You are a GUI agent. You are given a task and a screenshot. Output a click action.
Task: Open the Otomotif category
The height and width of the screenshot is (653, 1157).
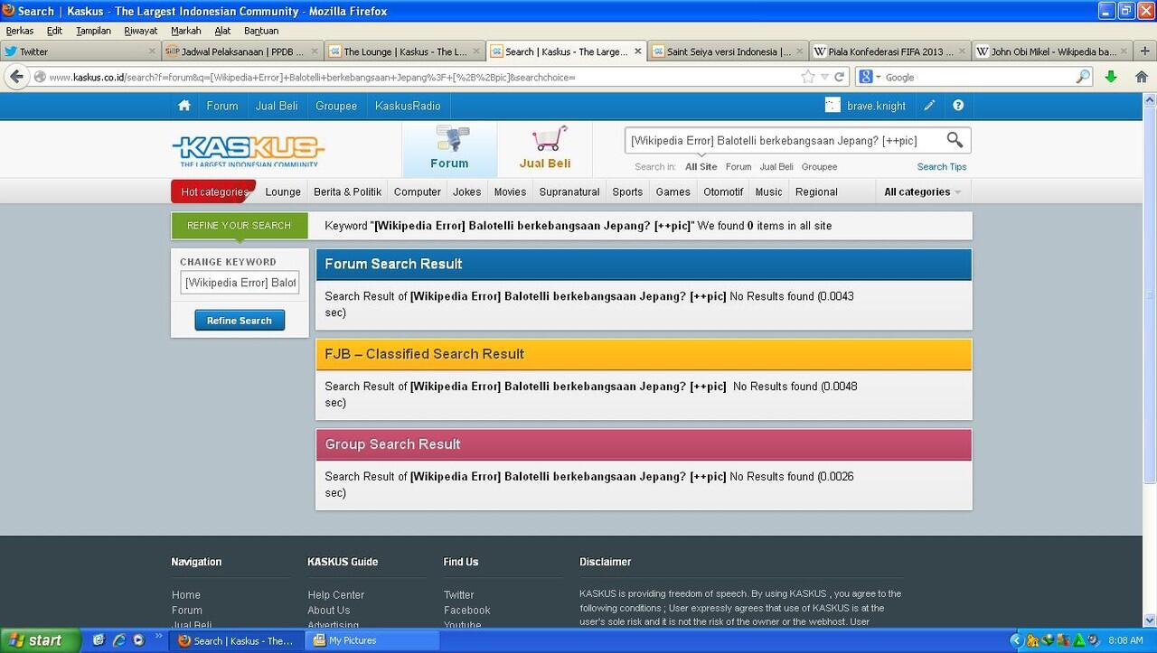pos(723,191)
